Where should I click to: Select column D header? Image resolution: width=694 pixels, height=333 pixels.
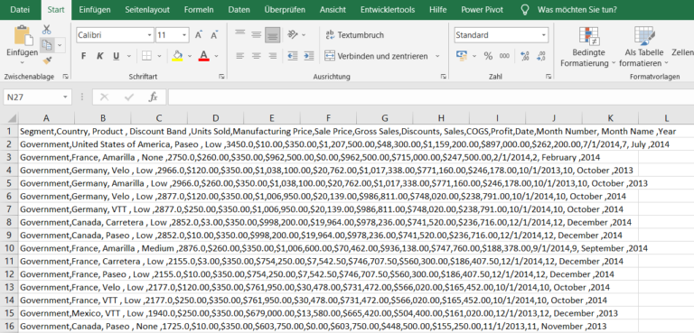click(x=215, y=118)
